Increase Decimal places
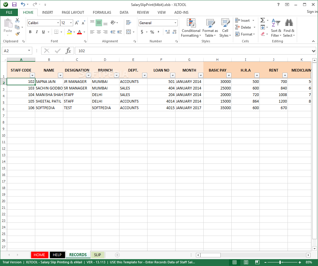Viewport: 318px width, 266px height. (x=168, y=32)
